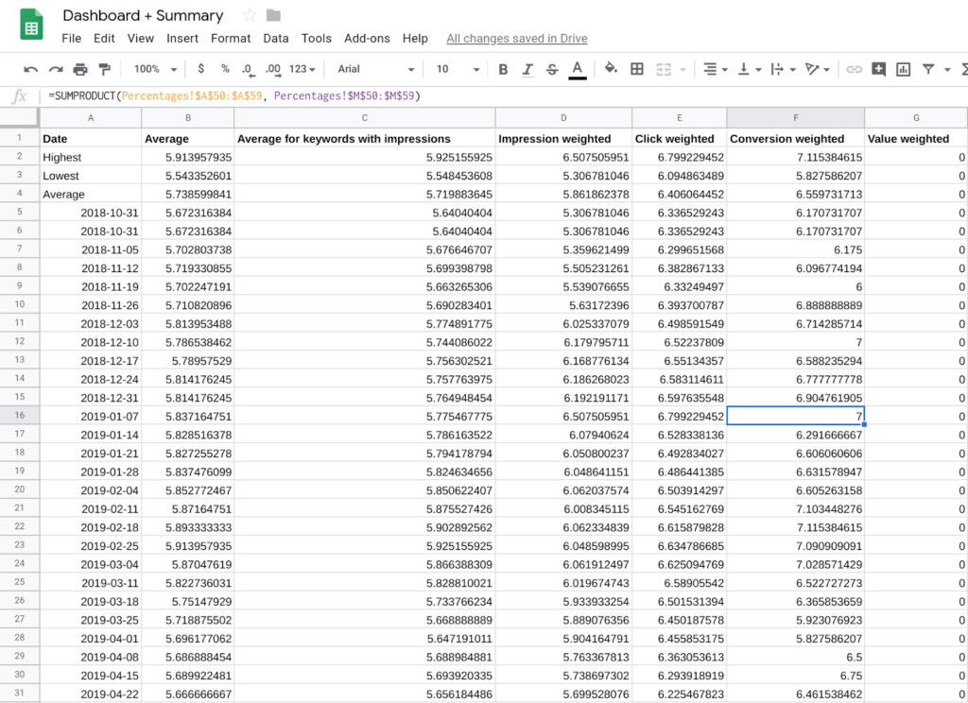Increase decimal places
968x703 pixels.
coord(273,69)
